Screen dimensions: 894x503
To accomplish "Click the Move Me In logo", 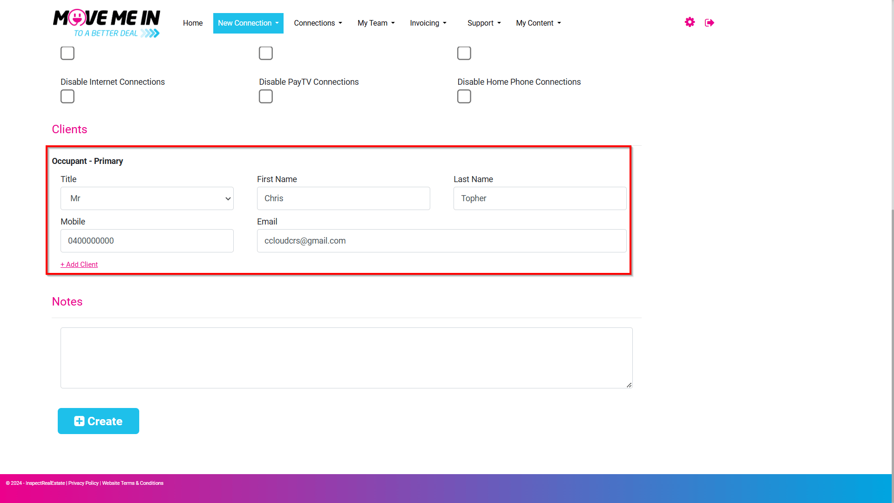I will (107, 23).
